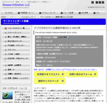Select the medium A font-size icon
Viewport: 107px width, 103px height.
click(x=100, y=2)
